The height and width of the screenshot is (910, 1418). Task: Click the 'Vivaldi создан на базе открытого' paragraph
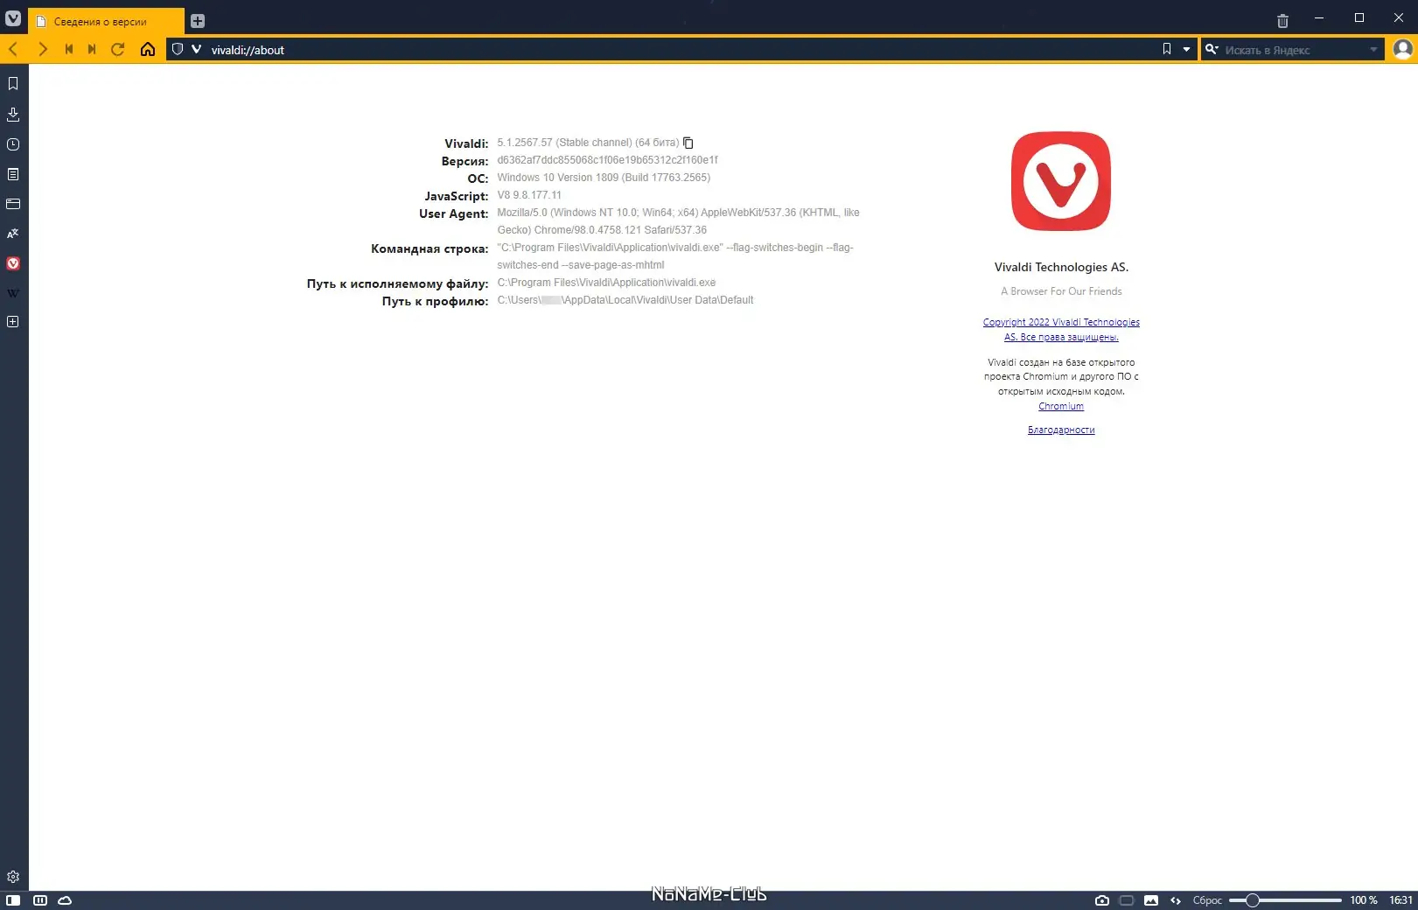click(1061, 376)
